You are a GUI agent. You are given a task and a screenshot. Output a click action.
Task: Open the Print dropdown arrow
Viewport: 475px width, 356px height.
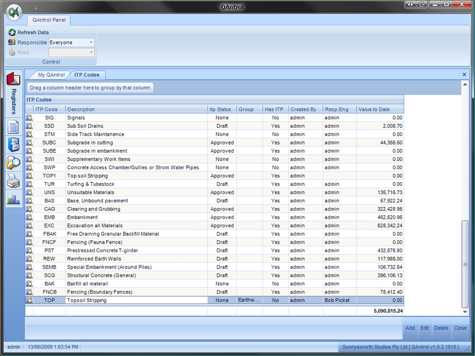(91, 52)
